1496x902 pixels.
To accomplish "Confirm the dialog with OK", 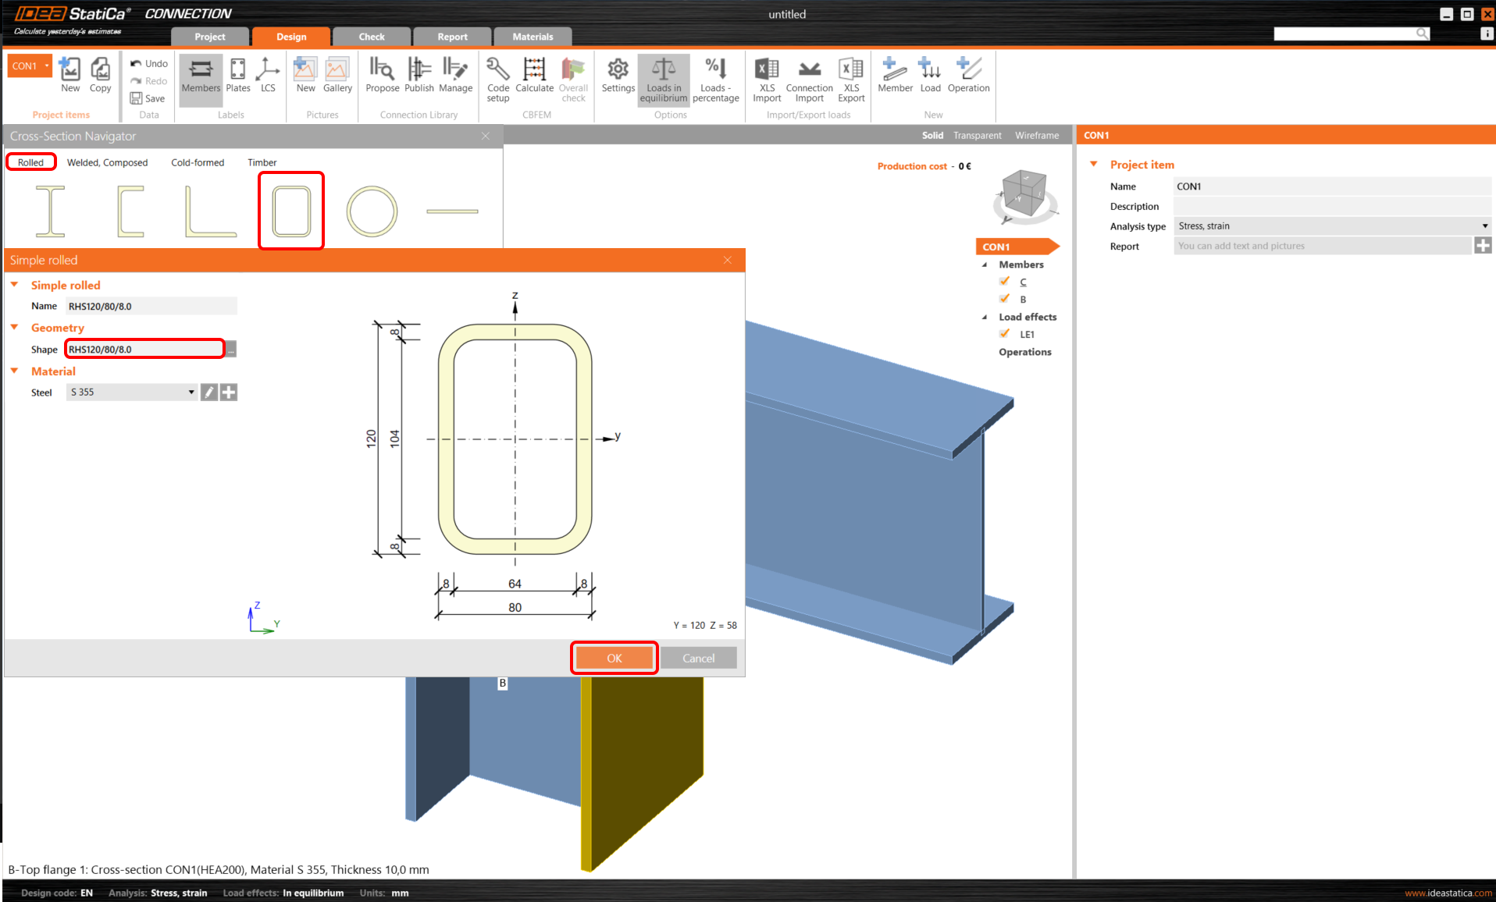I will [614, 658].
